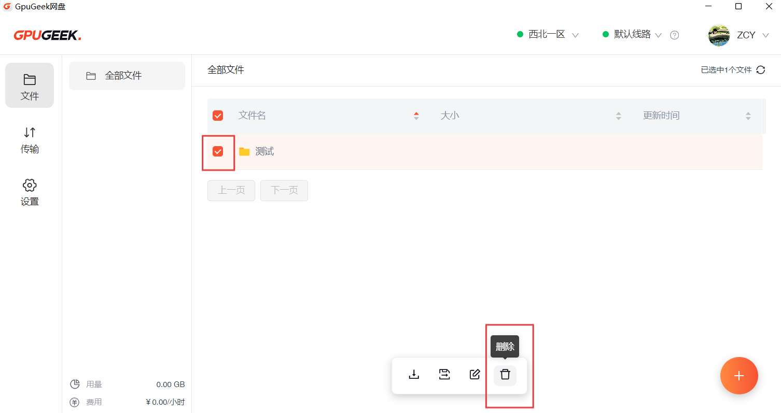Expand the ZCY account menu

pos(765,35)
